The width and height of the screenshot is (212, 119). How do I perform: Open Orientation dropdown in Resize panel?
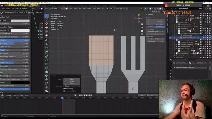click(x=72, y=86)
